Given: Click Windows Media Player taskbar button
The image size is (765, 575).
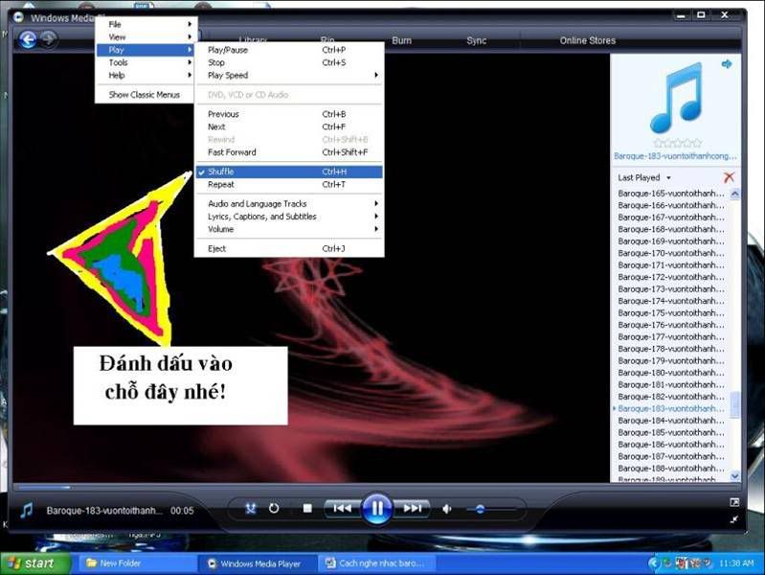Looking at the screenshot, I should tap(259, 563).
